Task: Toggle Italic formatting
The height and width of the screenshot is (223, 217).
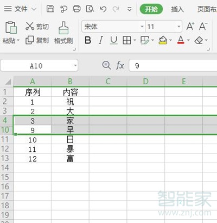Action: (x=101, y=40)
